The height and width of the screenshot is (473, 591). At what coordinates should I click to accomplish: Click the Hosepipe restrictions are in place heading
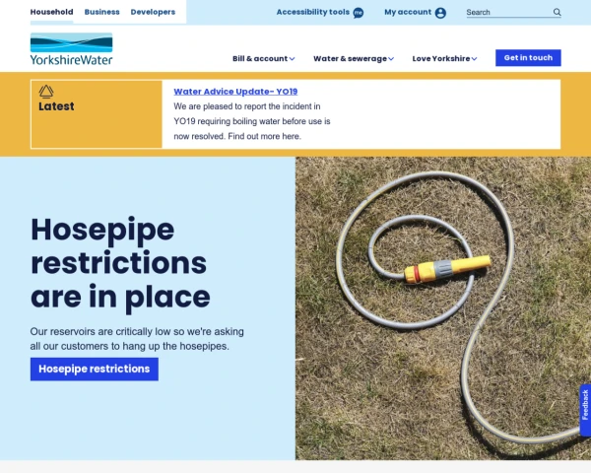[x=120, y=263]
